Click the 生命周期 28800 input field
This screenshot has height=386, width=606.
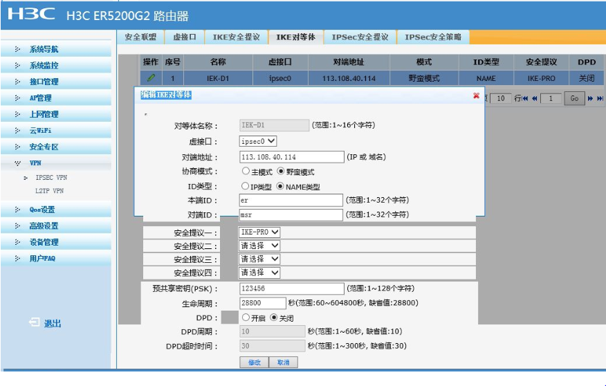coord(263,303)
